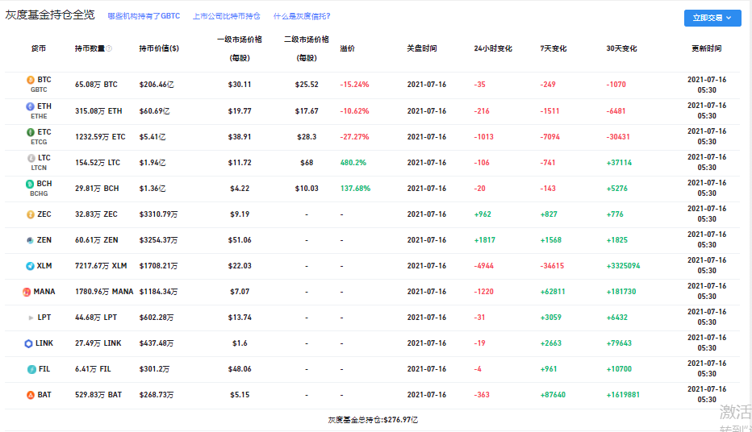
Task: Click the -27.27% premium for ETC
Action: 354,137
